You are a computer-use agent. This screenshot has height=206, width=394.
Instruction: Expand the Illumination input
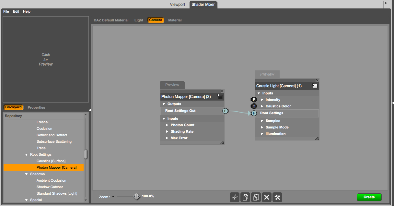pyautogui.click(x=262, y=134)
